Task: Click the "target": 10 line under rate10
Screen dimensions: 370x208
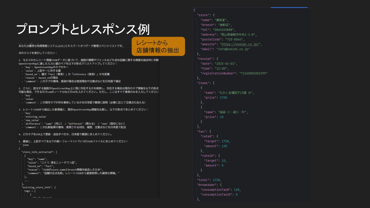Action: tap(215, 160)
